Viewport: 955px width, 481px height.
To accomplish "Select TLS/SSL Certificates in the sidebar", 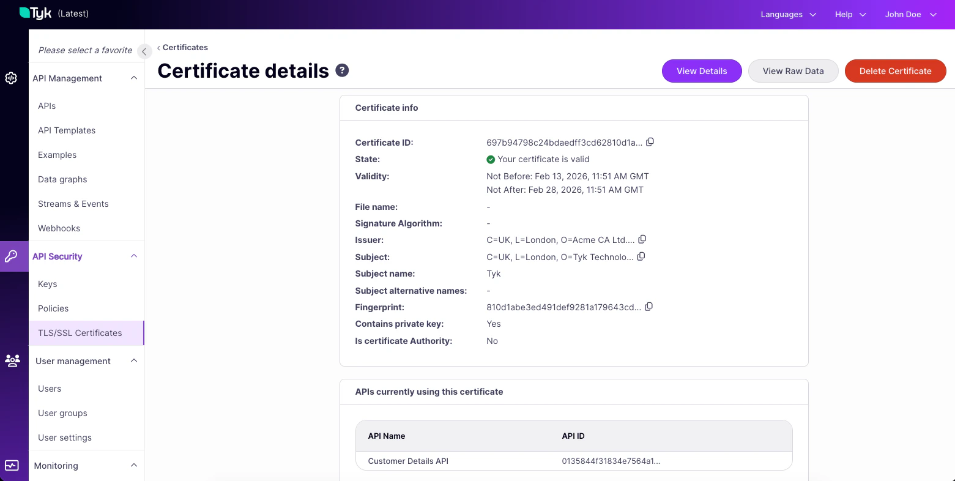I will click(x=80, y=333).
